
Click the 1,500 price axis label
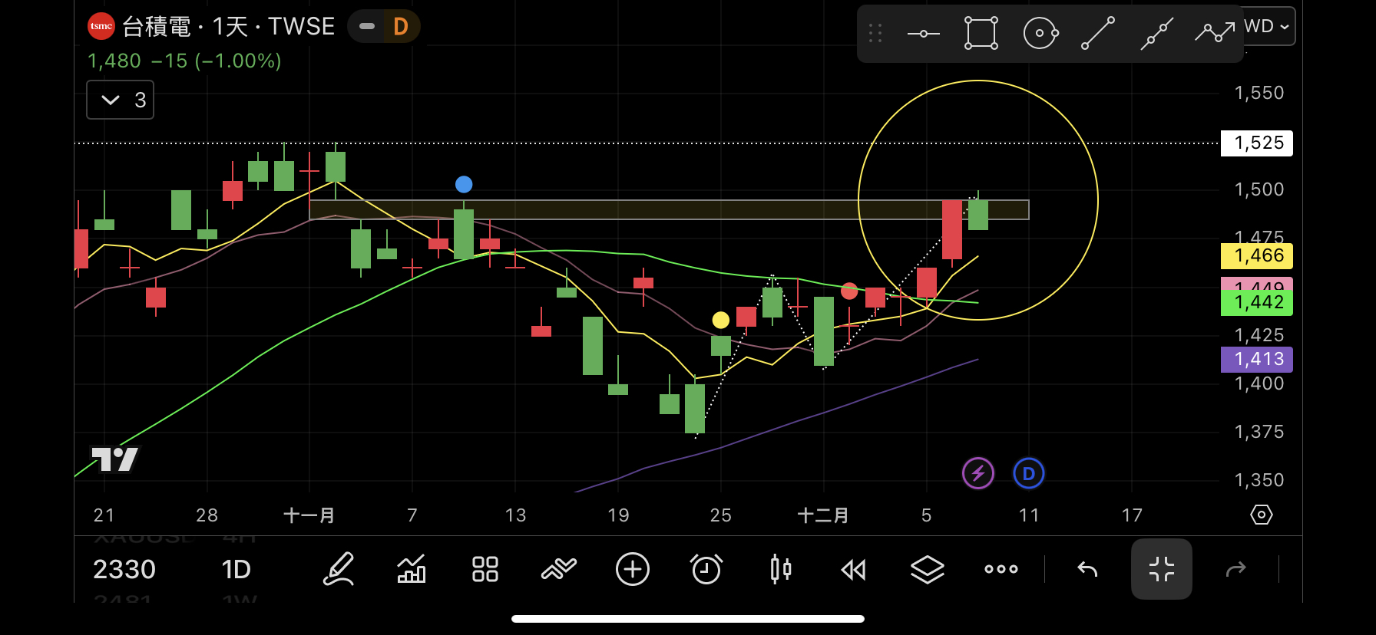click(x=1259, y=189)
